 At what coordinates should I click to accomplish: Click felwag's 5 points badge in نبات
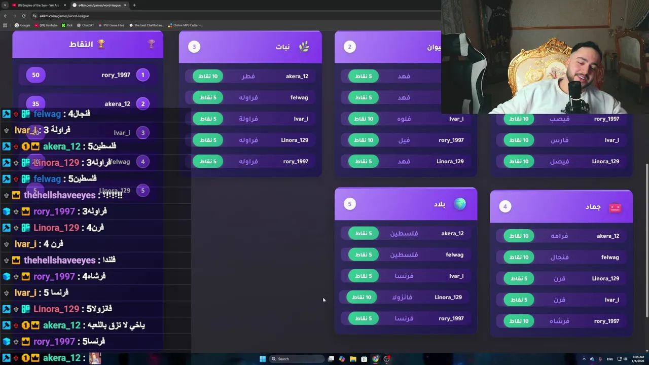207,97
